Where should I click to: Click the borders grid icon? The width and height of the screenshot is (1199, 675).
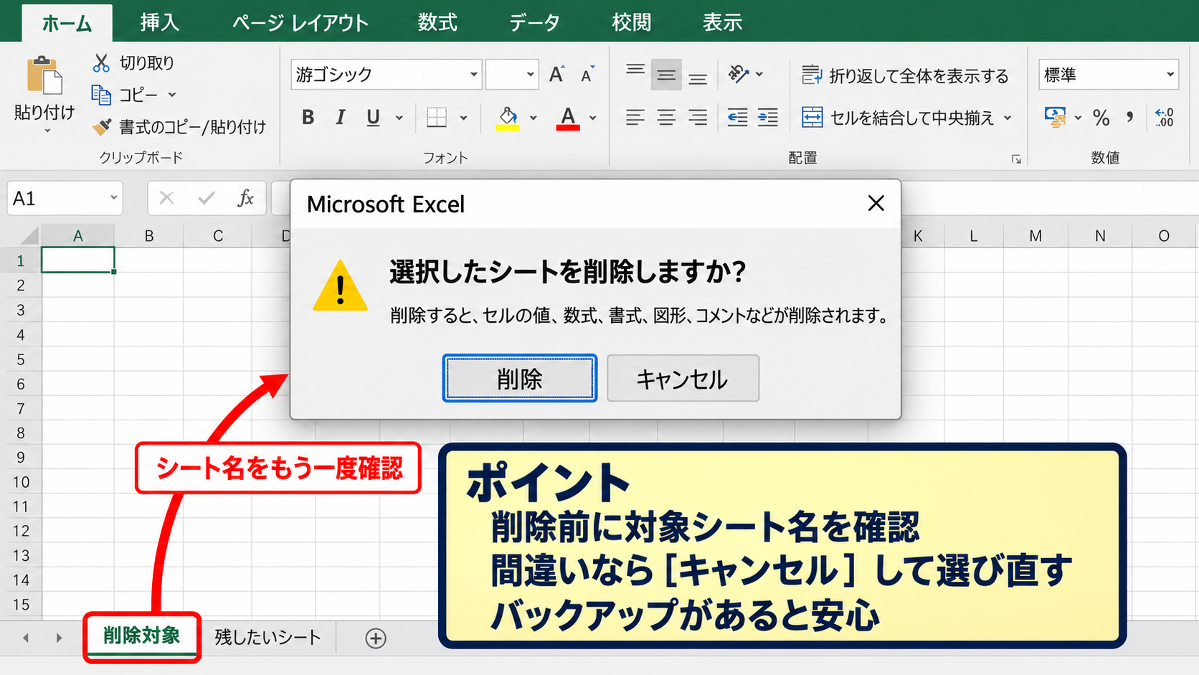click(436, 117)
